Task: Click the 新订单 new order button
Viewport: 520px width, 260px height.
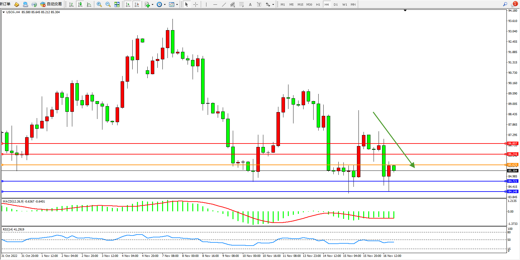Action: click(5, 4)
